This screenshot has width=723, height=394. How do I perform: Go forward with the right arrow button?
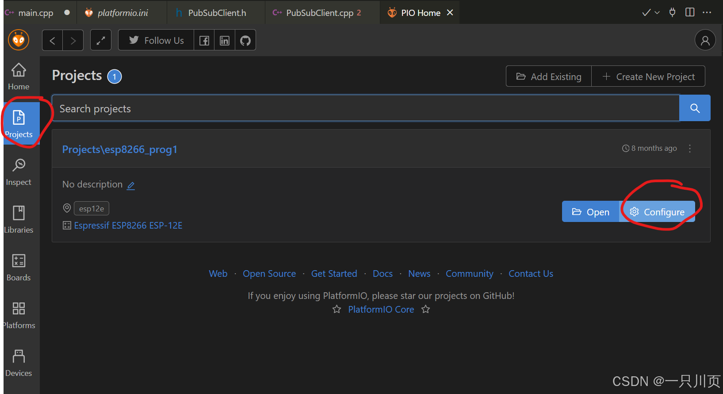click(73, 41)
